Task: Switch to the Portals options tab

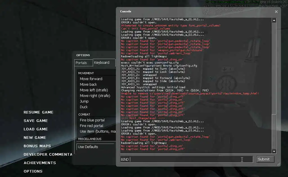Action: coord(83,63)
